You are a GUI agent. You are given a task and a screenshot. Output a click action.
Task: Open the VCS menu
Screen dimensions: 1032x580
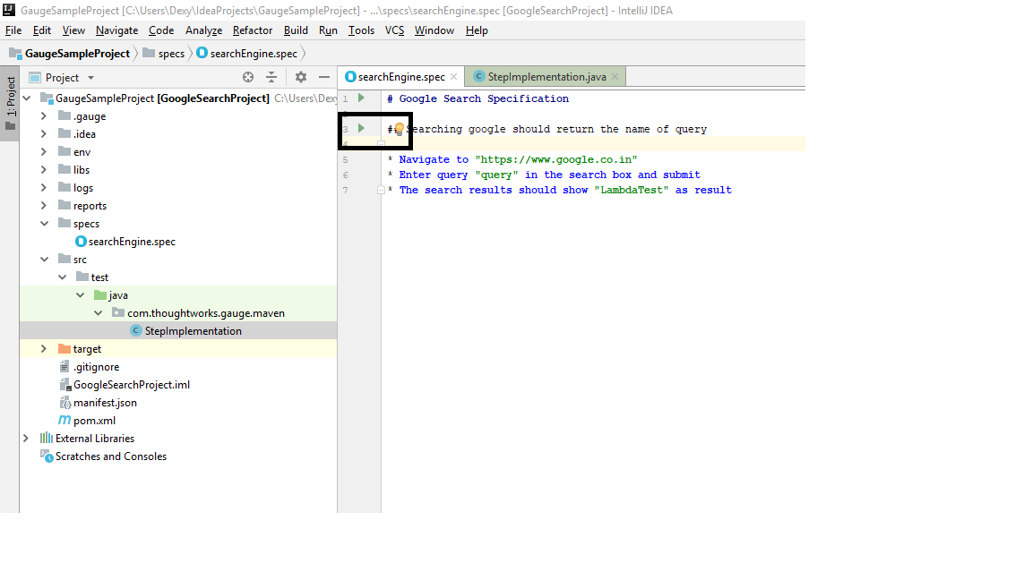point(394,30)
